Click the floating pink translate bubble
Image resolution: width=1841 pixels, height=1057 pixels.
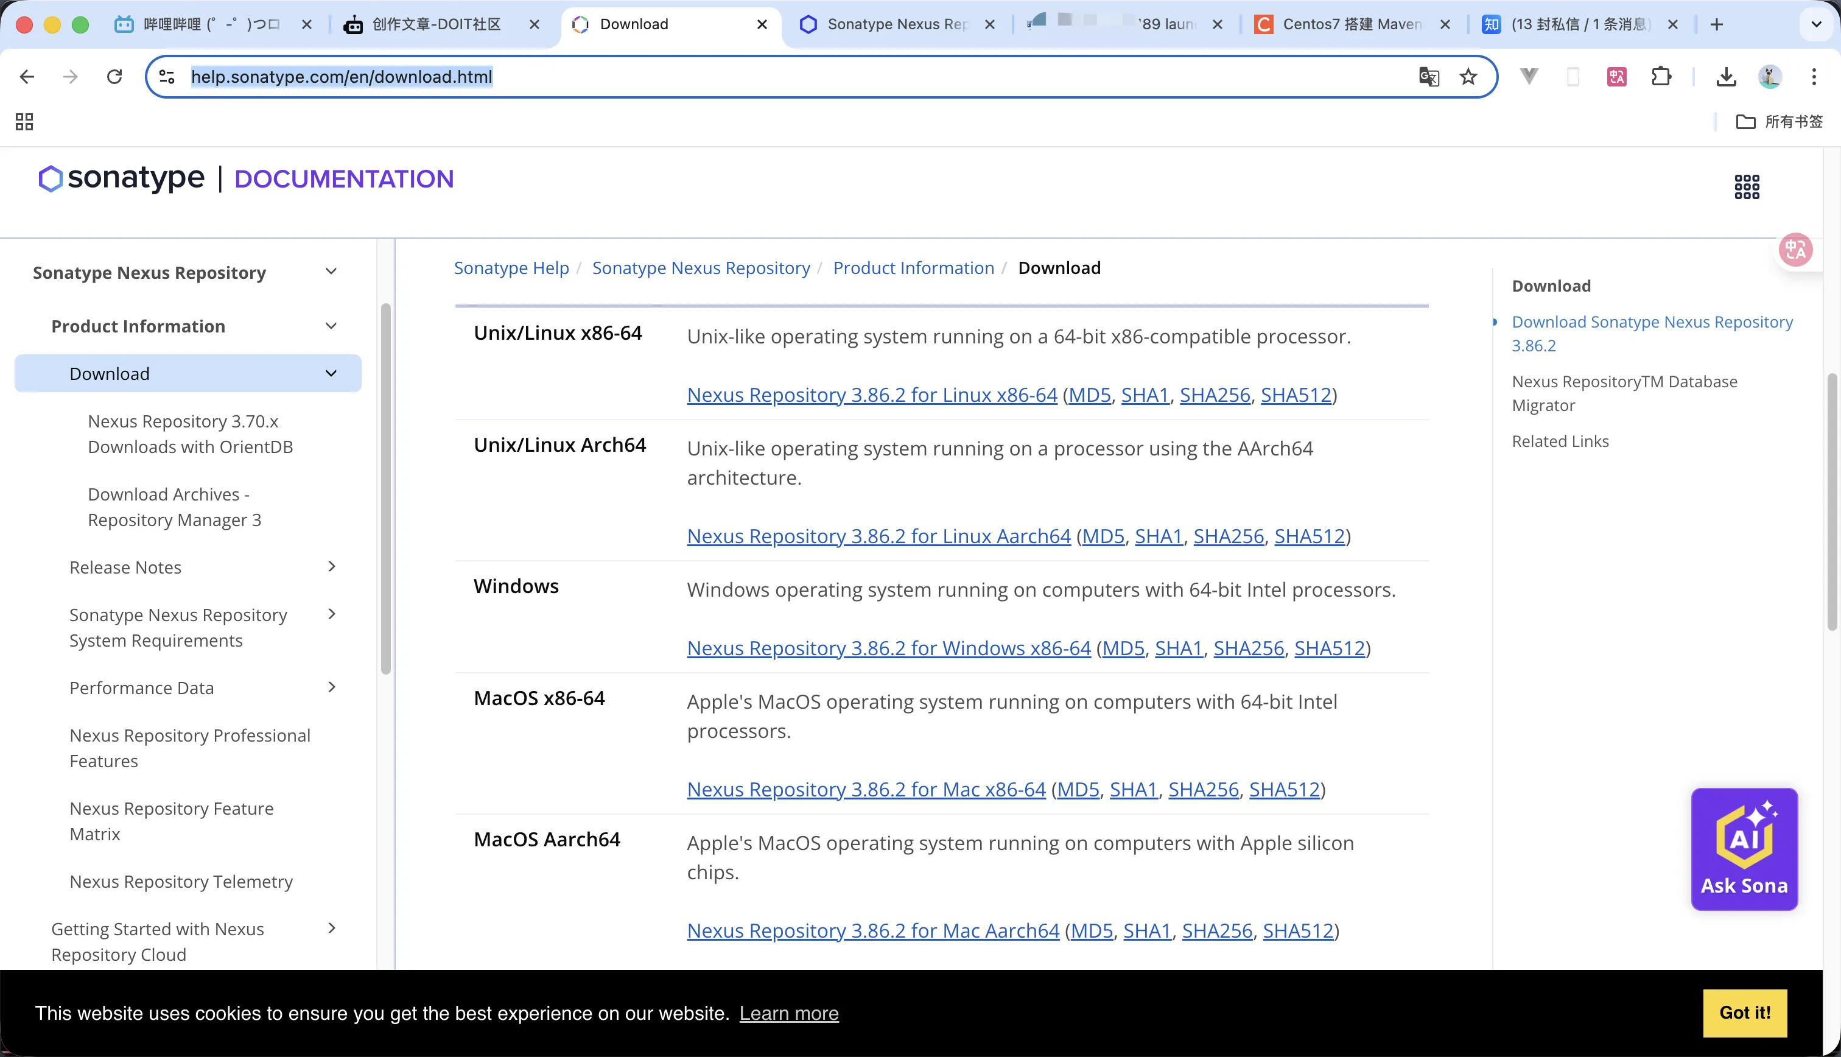coord(1795,250)
